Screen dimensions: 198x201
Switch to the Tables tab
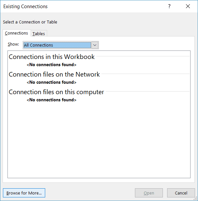39,34
